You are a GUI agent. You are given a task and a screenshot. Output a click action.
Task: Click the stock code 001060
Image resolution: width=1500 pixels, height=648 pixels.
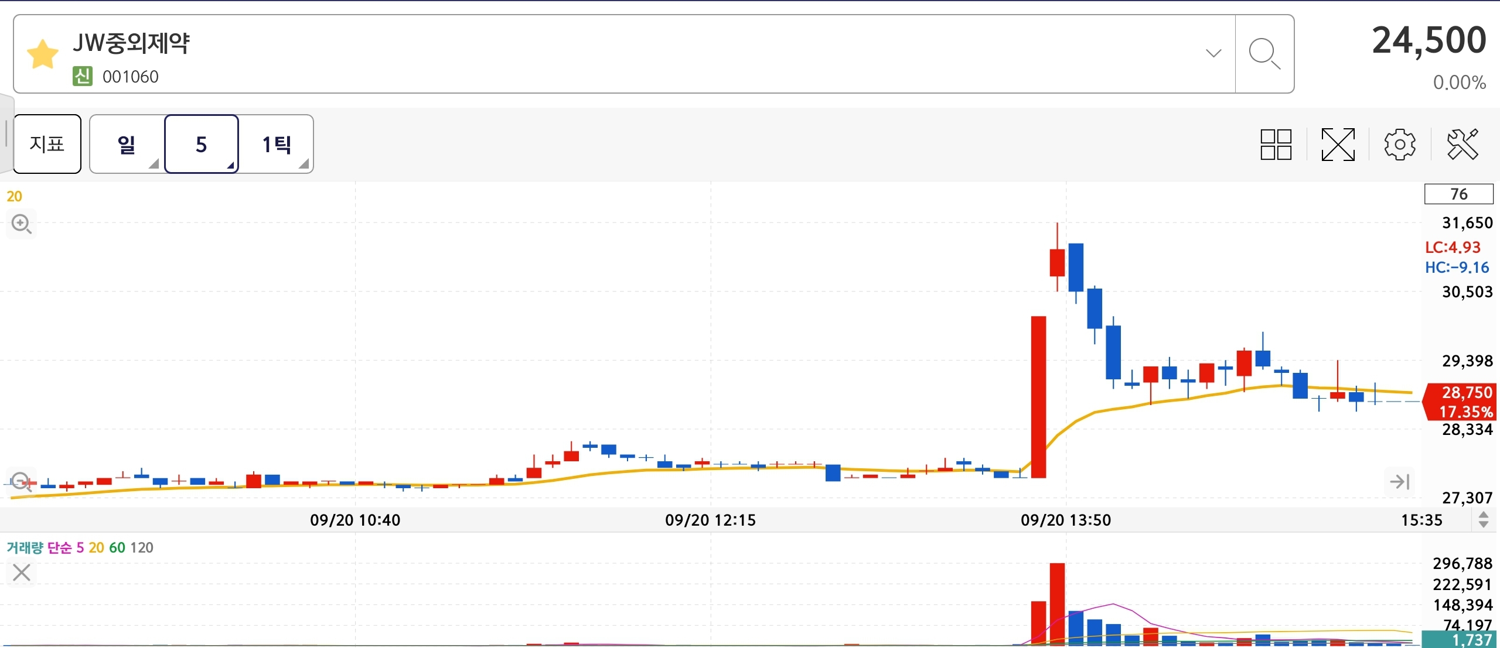pos(130,77)
